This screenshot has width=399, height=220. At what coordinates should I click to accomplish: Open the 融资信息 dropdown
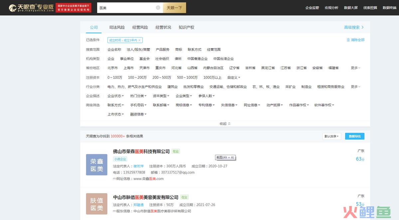click(138, 114)
